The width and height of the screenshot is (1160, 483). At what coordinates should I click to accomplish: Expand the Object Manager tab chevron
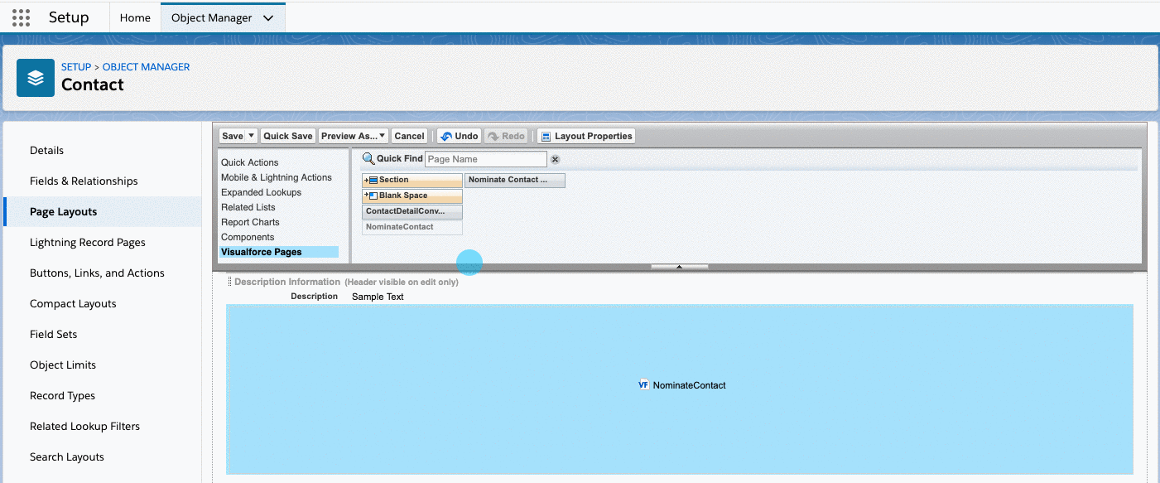[267, 17]
